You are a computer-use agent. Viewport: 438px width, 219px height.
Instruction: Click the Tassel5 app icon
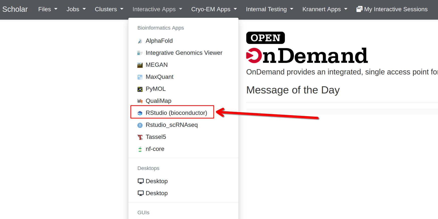click(x=140, y=137)
